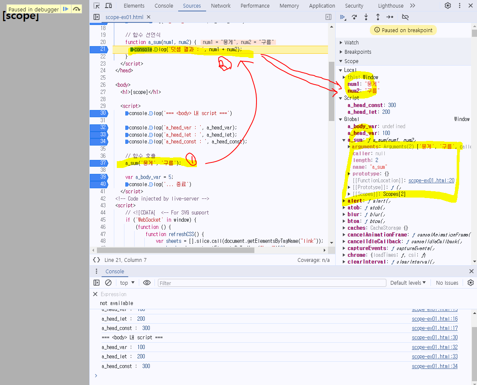Show more DevTools tabs with chevron
The image size is (477, 385).
[x=413, y=5]
